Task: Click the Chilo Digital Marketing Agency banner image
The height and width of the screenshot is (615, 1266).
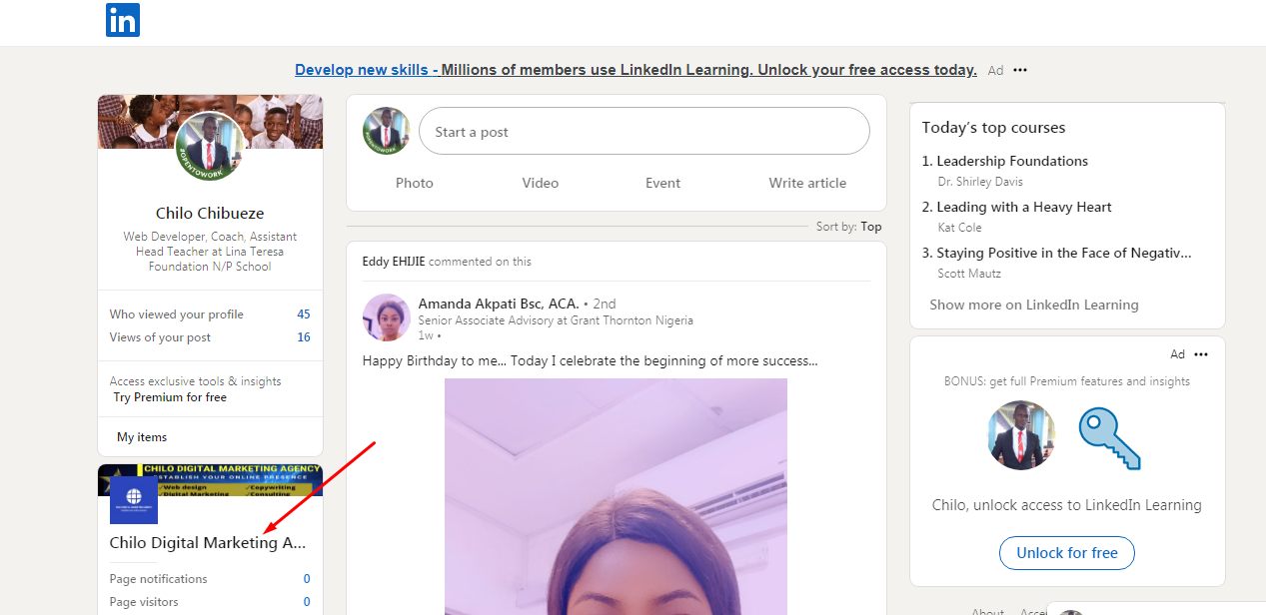Action: pos(210,480)
